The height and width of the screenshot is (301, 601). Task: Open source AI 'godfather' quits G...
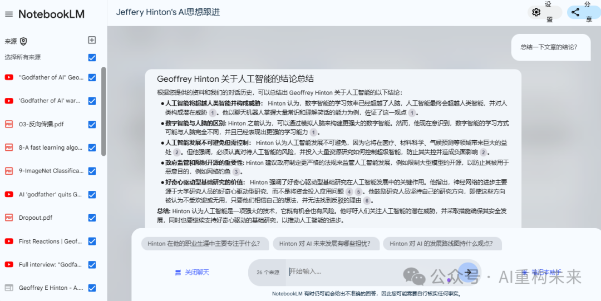(x=51, y=194)
